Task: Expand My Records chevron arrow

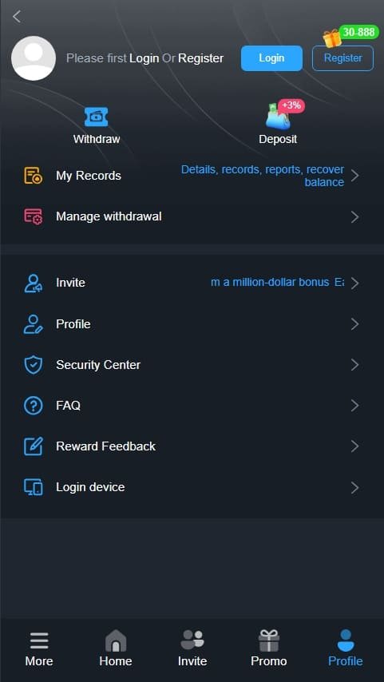Action: tap(355, 176)
